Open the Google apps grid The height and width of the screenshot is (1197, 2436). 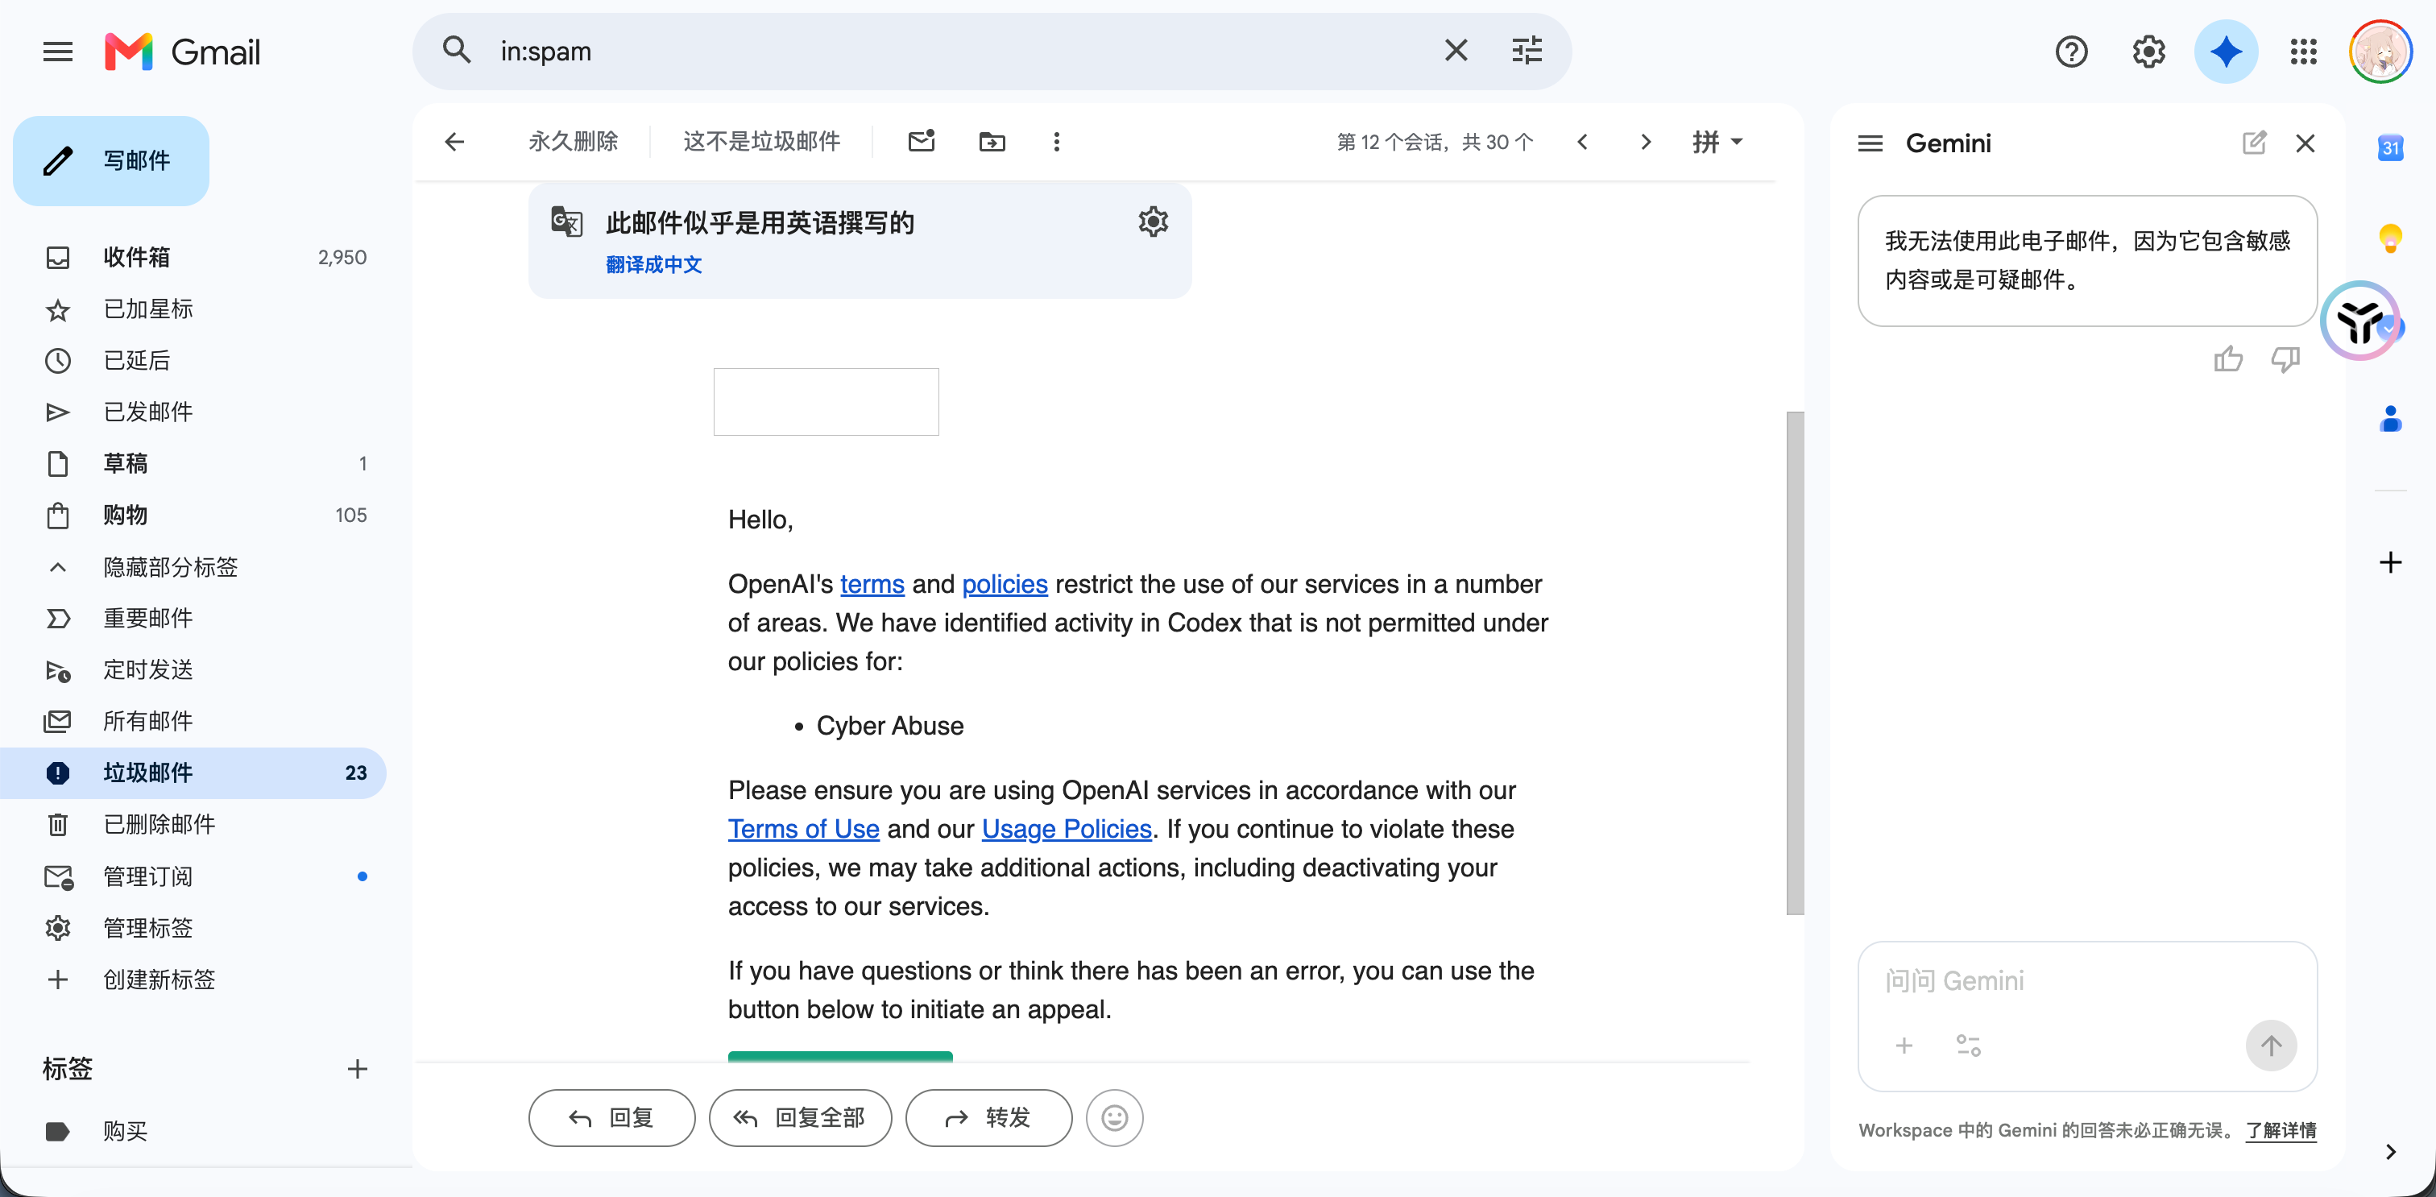(x=2304, y=51)
